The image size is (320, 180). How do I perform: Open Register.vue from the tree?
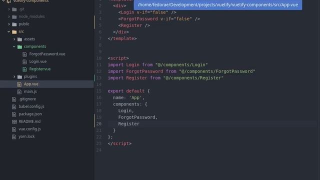pyautogui.click(x=40, y=69)
